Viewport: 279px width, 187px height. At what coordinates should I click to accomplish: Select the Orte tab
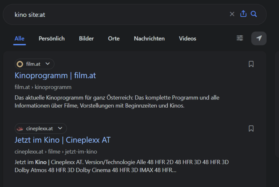point(114,39)
